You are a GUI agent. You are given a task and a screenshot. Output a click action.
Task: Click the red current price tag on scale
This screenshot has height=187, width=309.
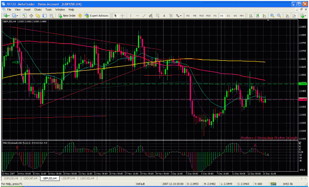pyautogui.click(x=303, y=99)
